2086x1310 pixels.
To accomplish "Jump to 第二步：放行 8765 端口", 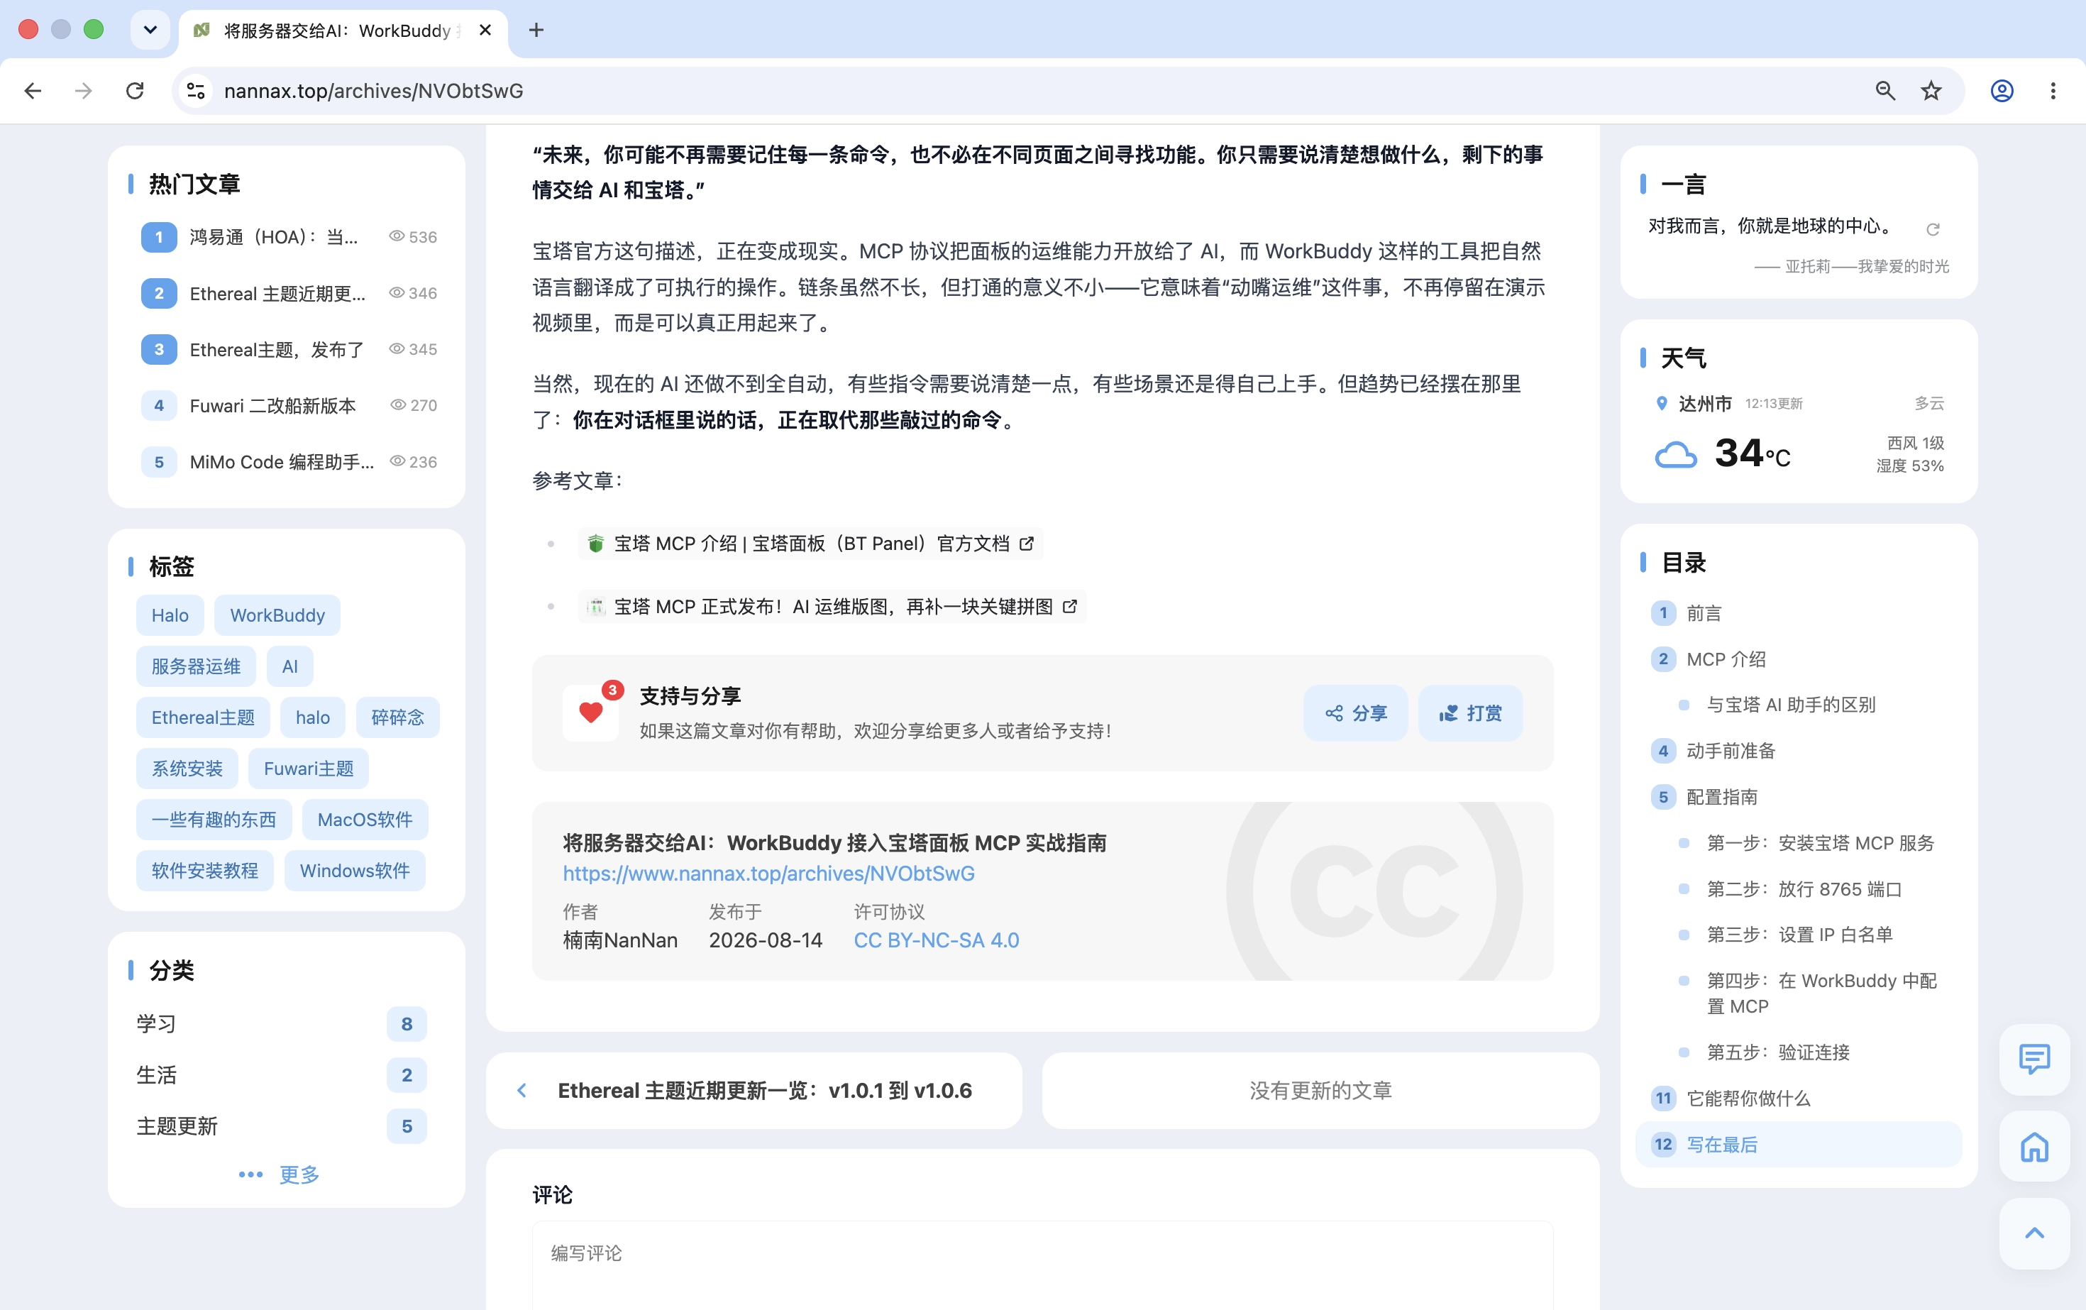I will pos(1799,889).
